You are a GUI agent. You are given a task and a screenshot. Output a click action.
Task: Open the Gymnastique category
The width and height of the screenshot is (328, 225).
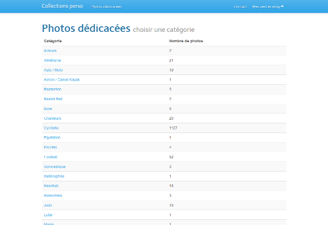click(x=55, y=166)
